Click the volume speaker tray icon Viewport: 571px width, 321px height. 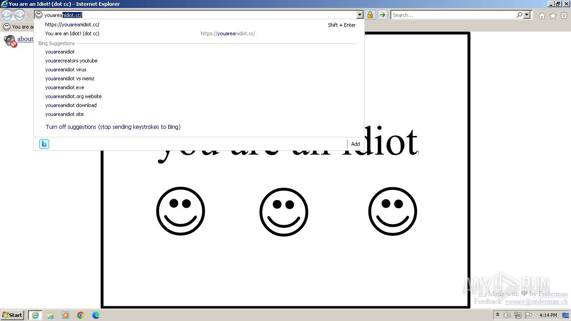507,315
